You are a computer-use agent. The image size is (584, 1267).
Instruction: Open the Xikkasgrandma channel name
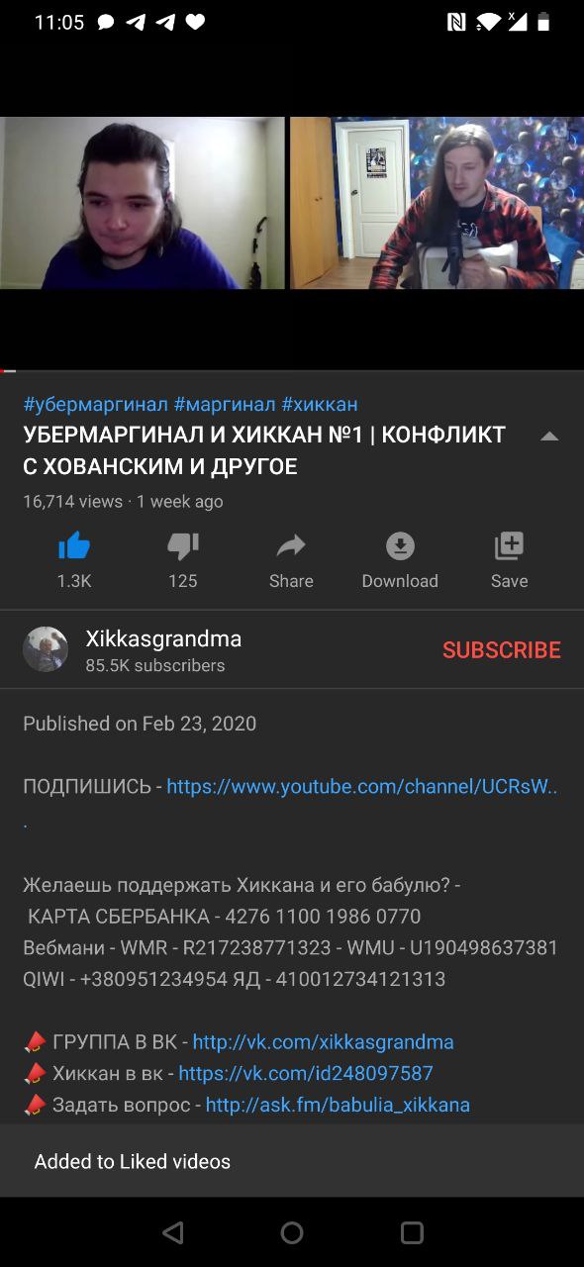[x=163, y=639]
